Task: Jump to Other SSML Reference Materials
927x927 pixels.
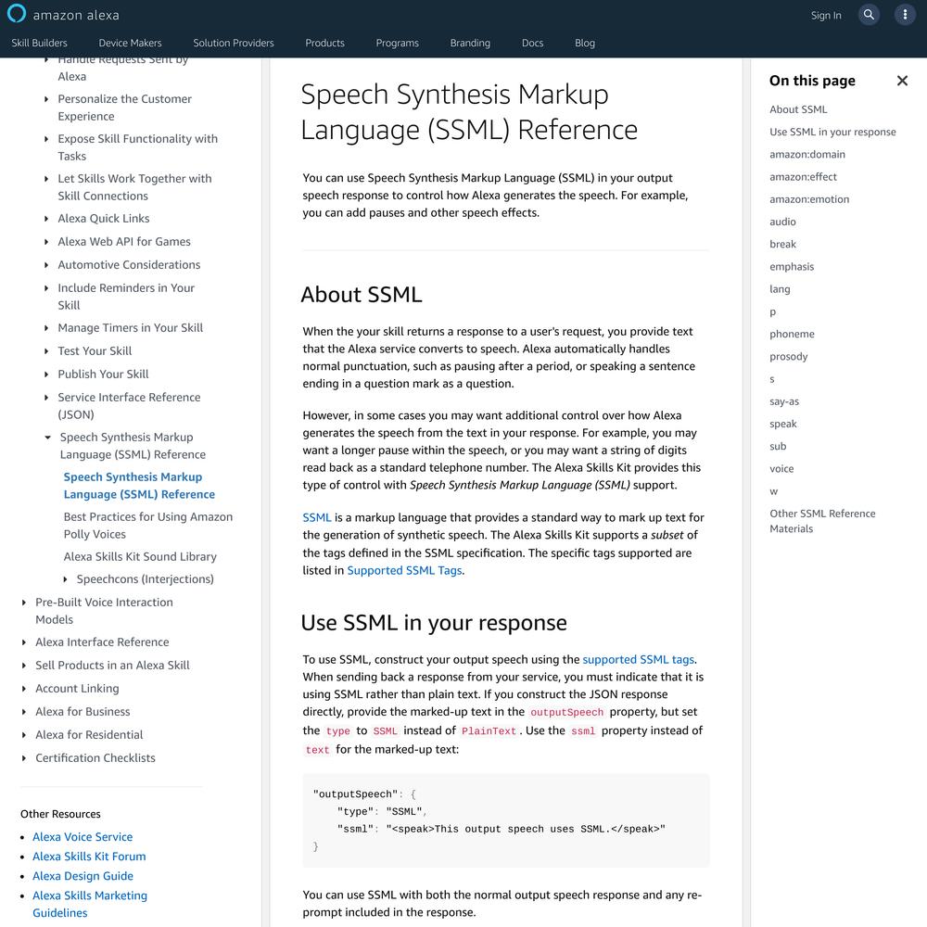Action: 822,521
